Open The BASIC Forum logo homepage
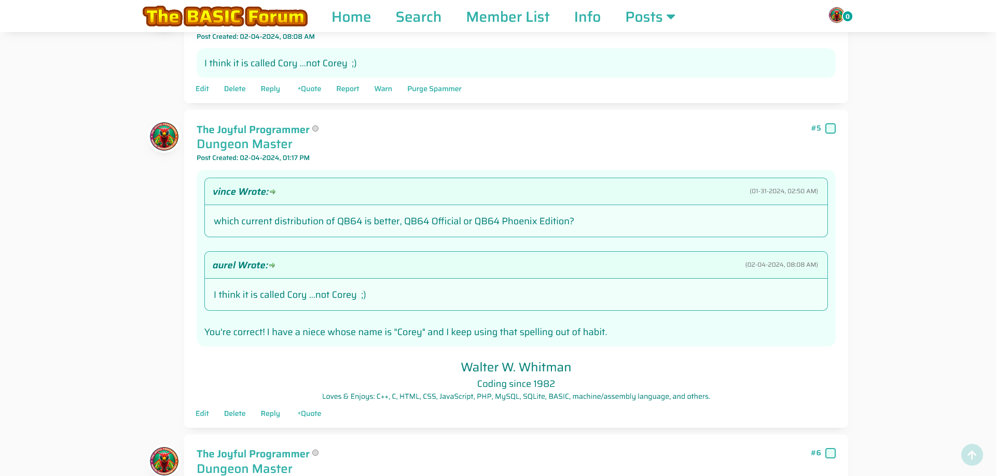Viewport: 996px width, 476px height. tap(225, 17)
